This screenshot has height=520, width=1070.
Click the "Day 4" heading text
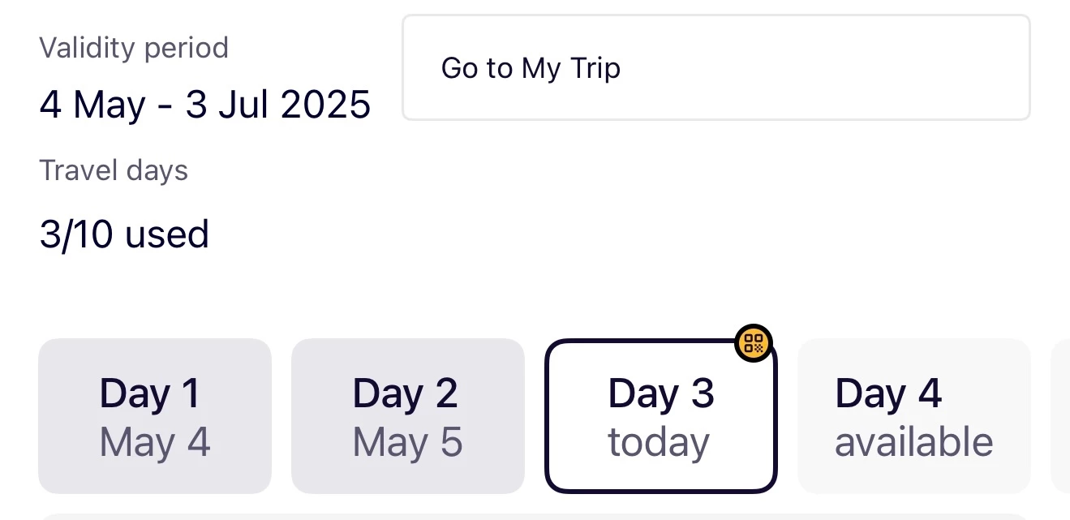coord(888,393)
